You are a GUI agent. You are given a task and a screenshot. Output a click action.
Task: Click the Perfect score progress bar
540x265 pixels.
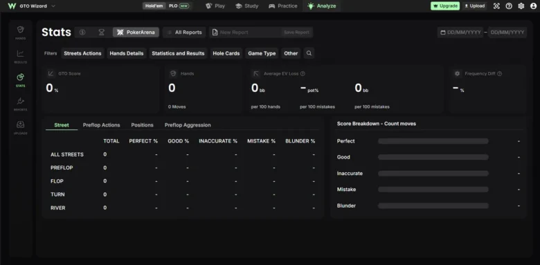pyautogui.click(x=433, y=141)
